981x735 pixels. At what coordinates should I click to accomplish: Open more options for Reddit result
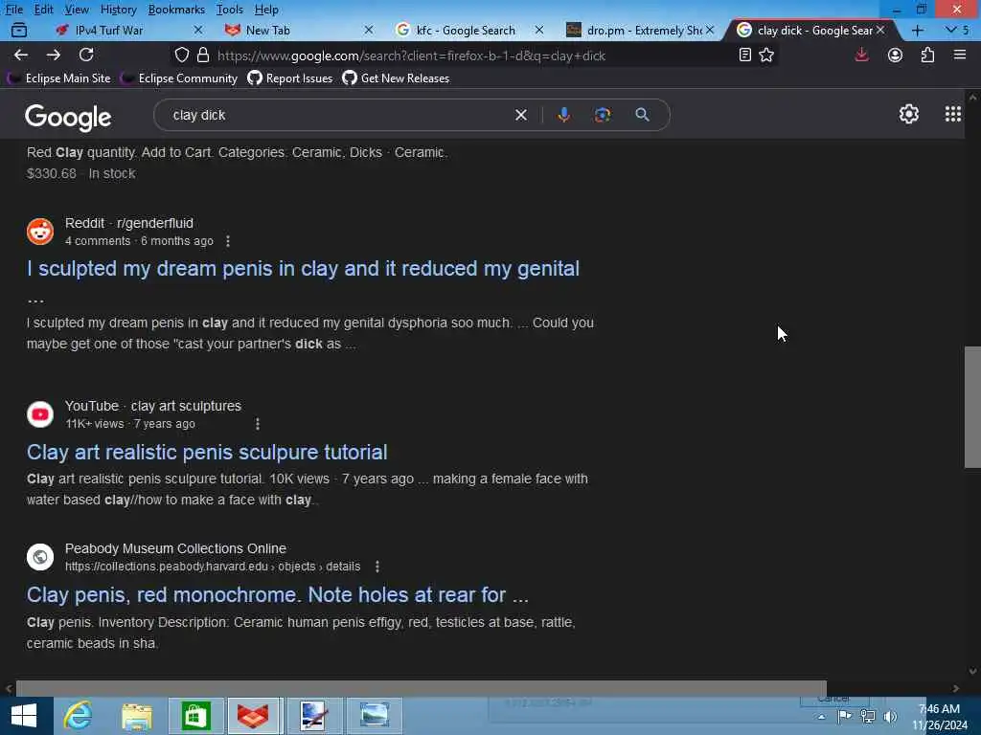228,241
